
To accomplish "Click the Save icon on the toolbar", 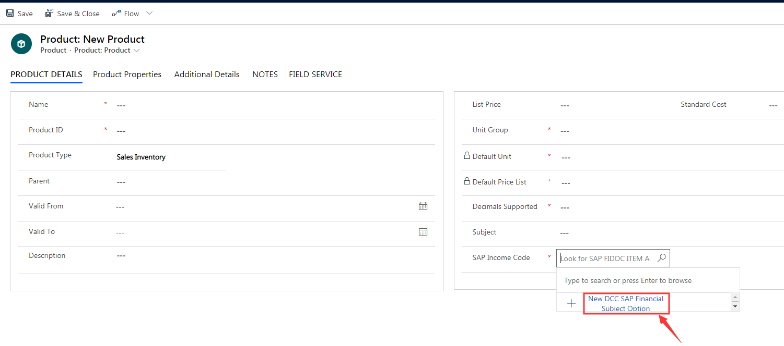I will [9, 13].
